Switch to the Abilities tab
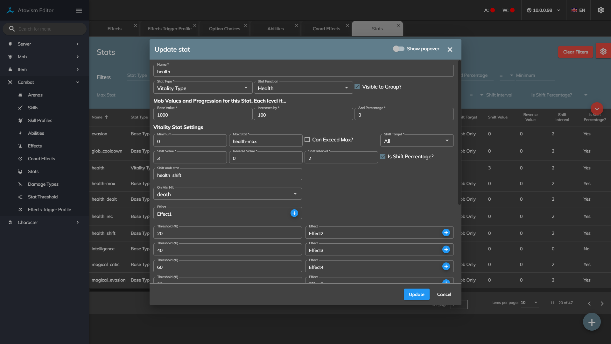The width and height of the screenshot is (611, 344). tap(275, 29)
